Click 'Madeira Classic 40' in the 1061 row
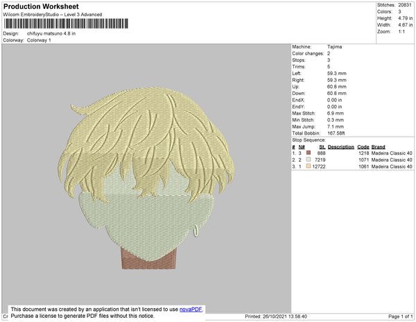This screenshot has height=322, width=416. pos(392,167)
